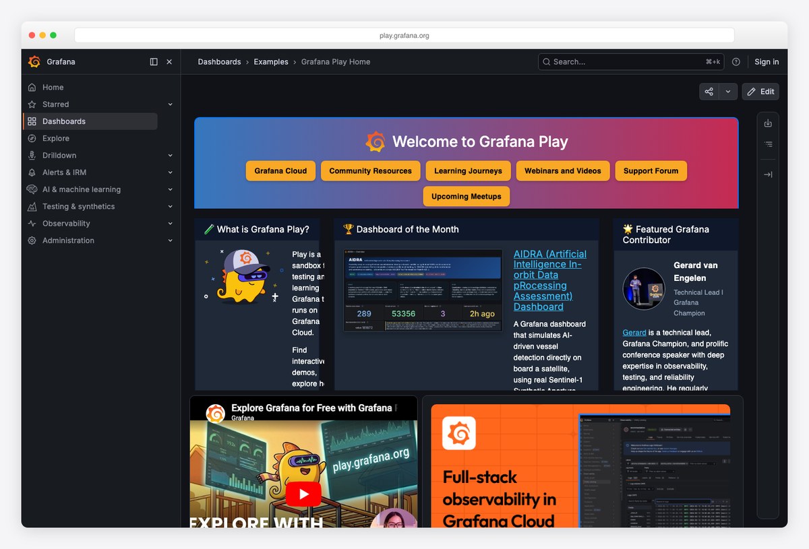
Task: Click the AIDRA dashboard preview thumbnail
Action: pyautogui.click(x=423, y=290)
